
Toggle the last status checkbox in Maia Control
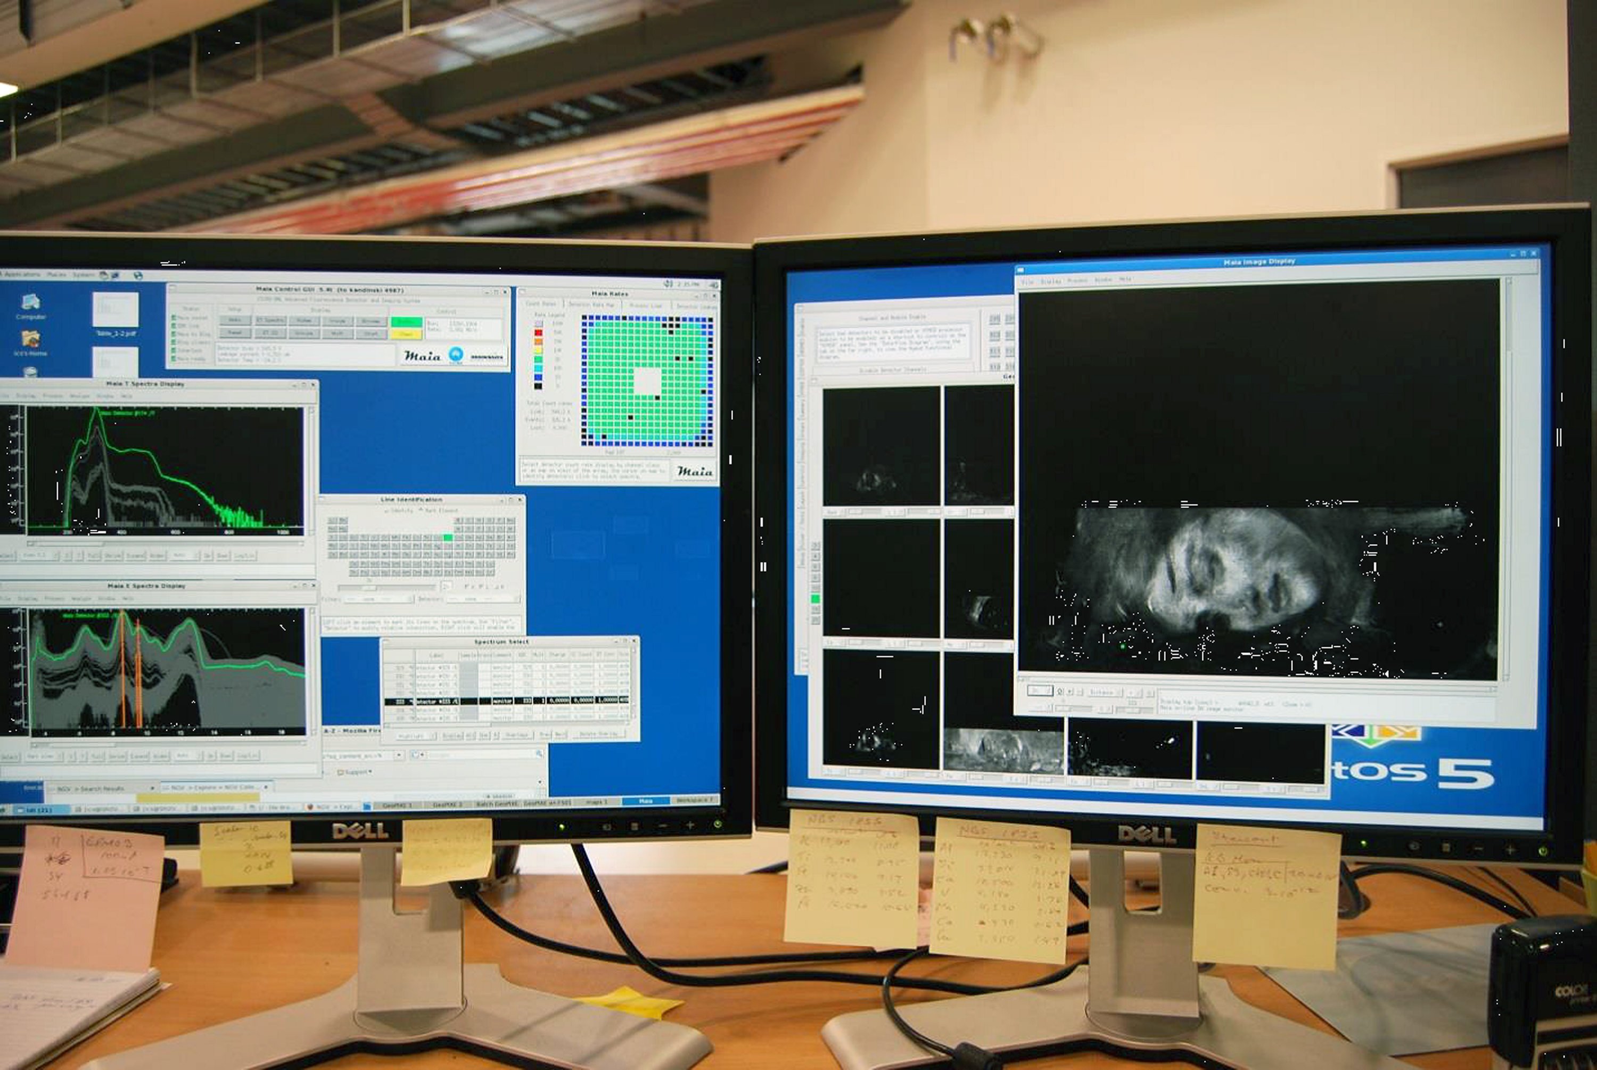pos(174,359)
